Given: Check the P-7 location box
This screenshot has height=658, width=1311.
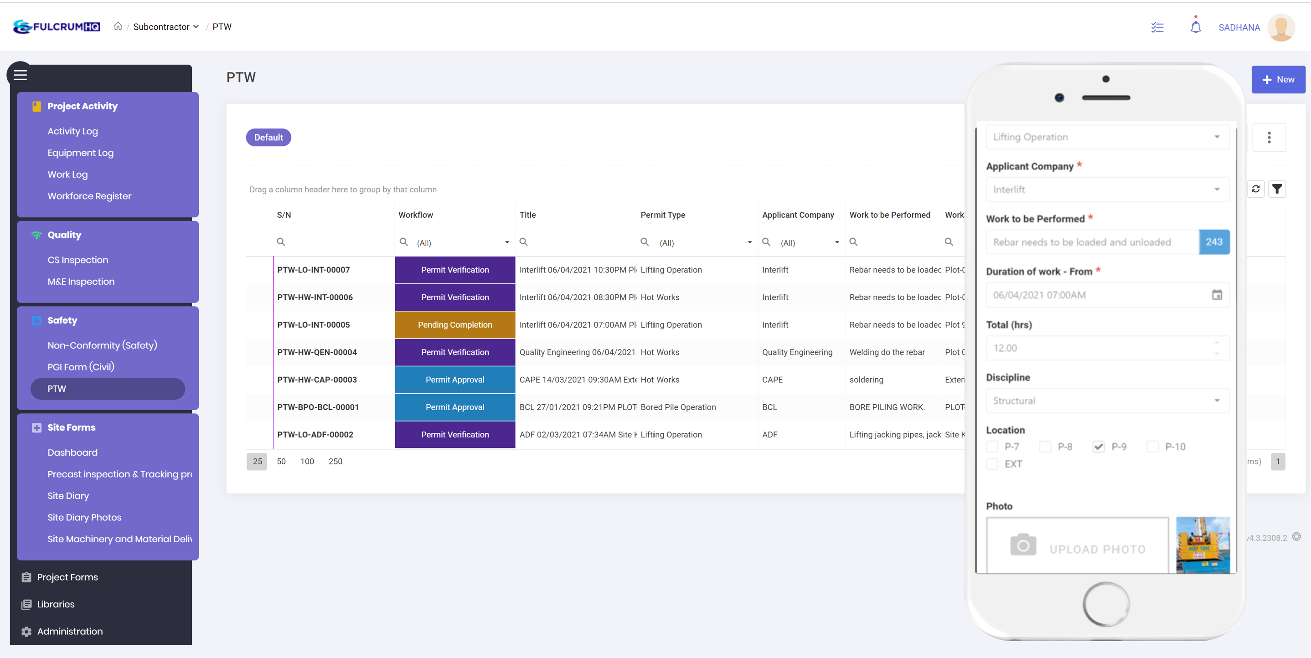Looking at the screenshot, I should click(x=992, y=446).
